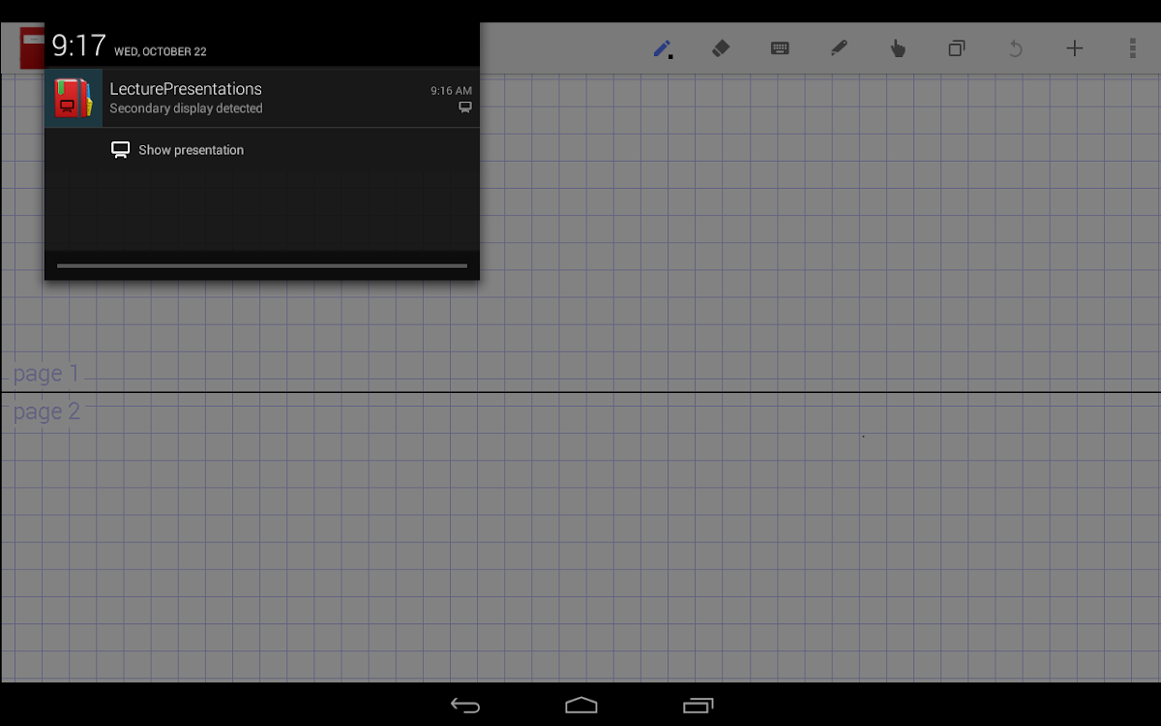Select the eraser tool
1161x726 pixels.
tap(721, 48)
